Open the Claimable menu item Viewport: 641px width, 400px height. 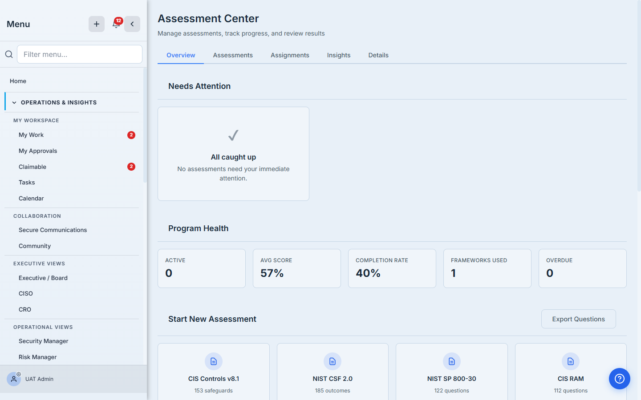[72, 167]
